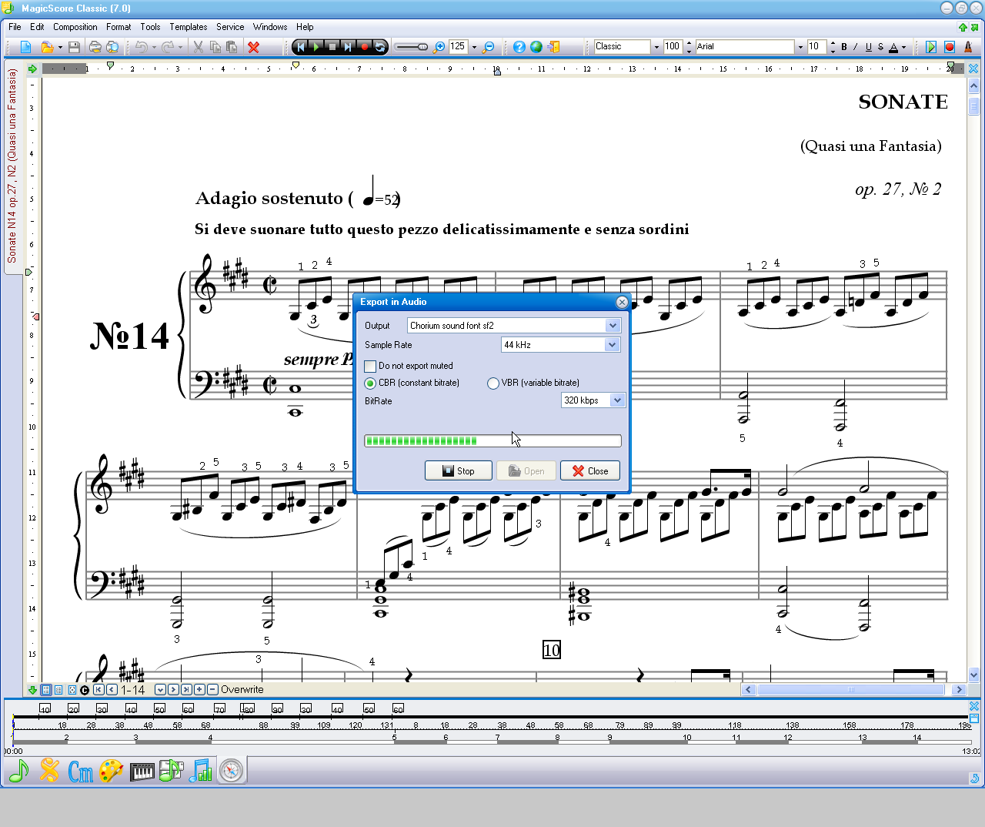Click the globe web icon
Viewport: 985px width, 827px height.
coord(536,47)
